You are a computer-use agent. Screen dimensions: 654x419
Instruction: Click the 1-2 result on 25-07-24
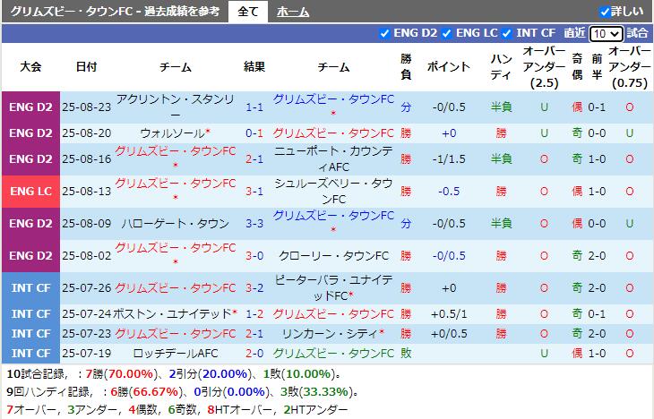(254, 313)
